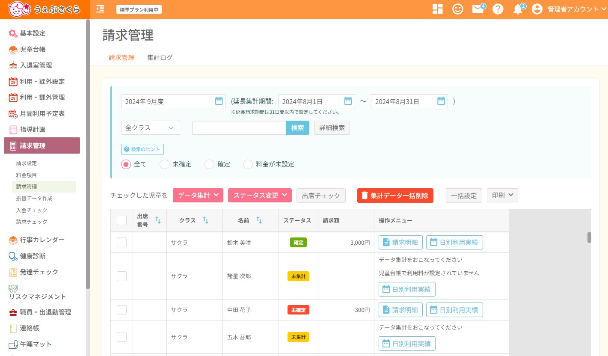Expand the 印刷 dropdown button

click(503, 195)
